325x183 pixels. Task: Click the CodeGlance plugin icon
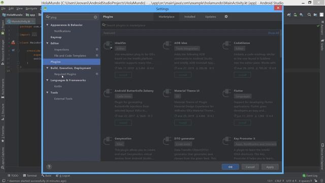[227, 45]
